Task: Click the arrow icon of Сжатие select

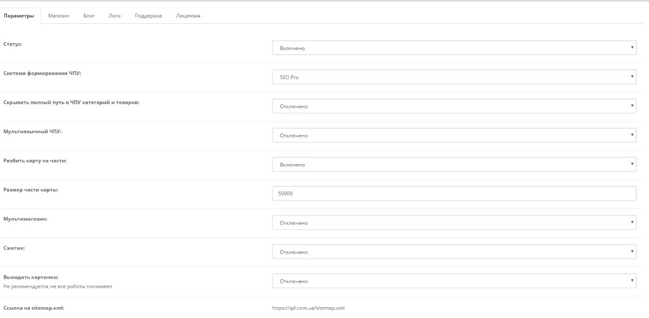Action: click(632, 252)
